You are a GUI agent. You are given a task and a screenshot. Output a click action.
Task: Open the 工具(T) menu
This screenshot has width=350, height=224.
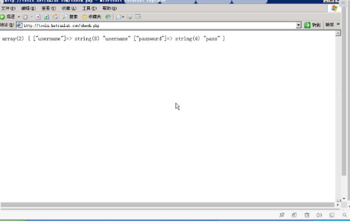[x=89, y=8]
